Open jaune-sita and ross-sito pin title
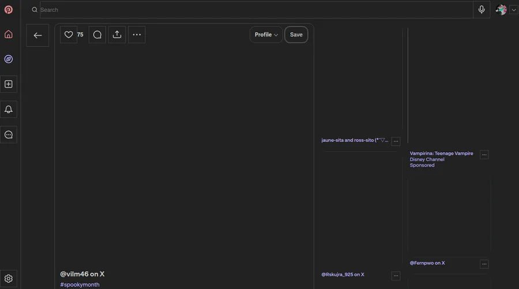This screenshot has width=519, height=289. tap(355, 140)
